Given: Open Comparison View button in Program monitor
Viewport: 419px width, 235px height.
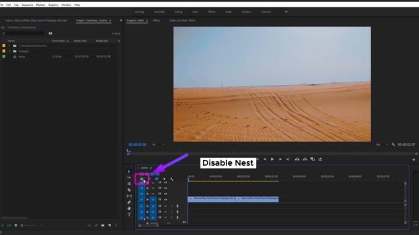Looking at the screenshot, I should (320, 159).
